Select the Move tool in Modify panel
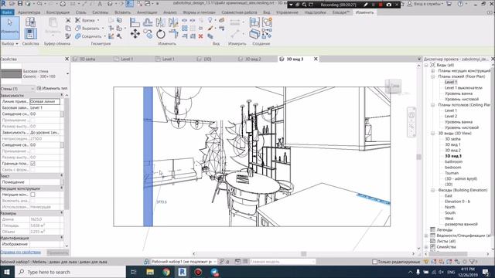495x278 pixels. tap(135, 34)
